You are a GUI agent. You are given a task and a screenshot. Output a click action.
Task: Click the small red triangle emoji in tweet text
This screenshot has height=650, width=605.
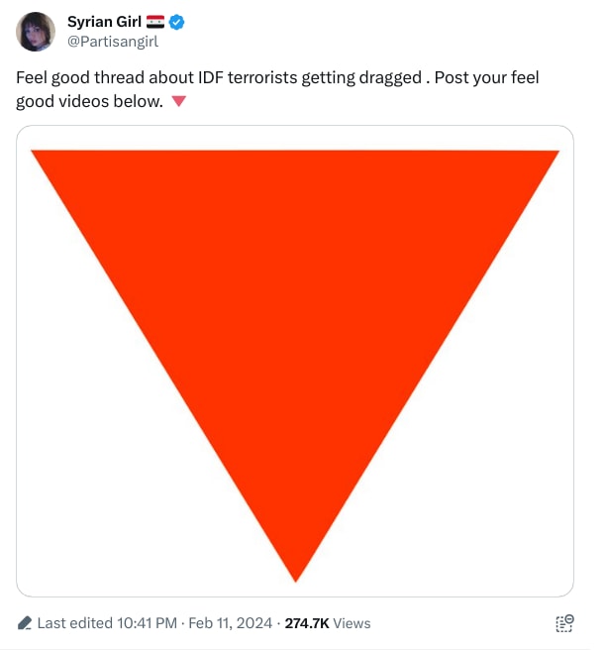pos(178,101)
